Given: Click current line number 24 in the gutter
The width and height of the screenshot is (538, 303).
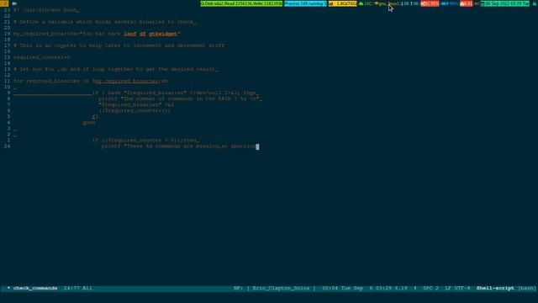Looking at the screenshot, I should (x=7, y=146).
